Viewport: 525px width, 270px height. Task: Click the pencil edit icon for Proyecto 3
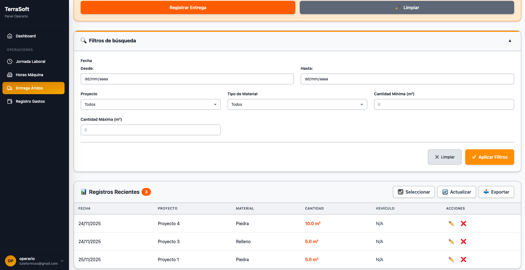pyautogui.click(x=451, y=241)
